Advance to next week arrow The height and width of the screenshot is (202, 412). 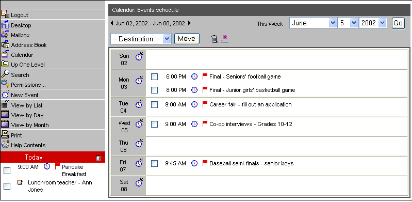(x=189, y=23)
